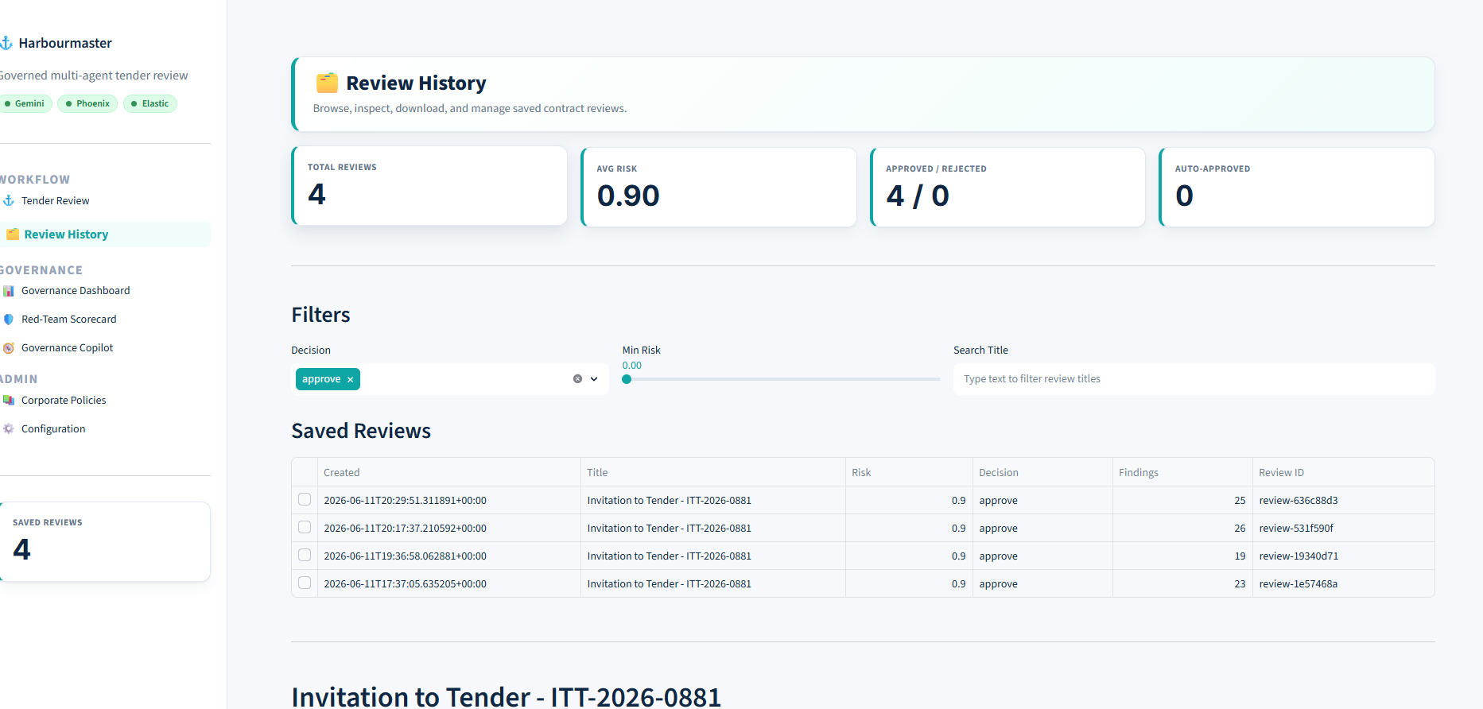Click the folder icon beside Review History heading
The image size is (1483, 709).
327,83
